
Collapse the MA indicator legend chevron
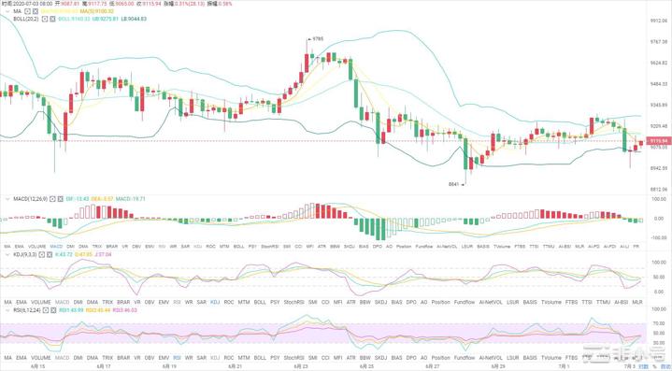click(x=7, y=11)
